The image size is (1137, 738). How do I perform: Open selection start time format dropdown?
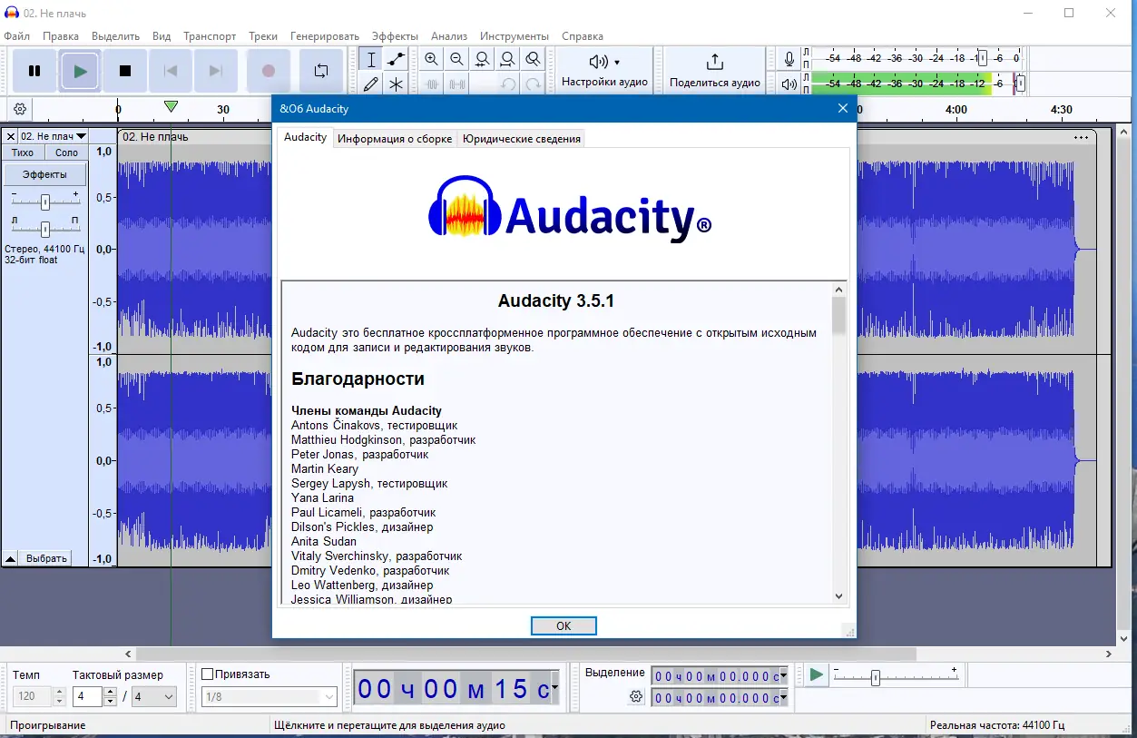coord(782,676)
